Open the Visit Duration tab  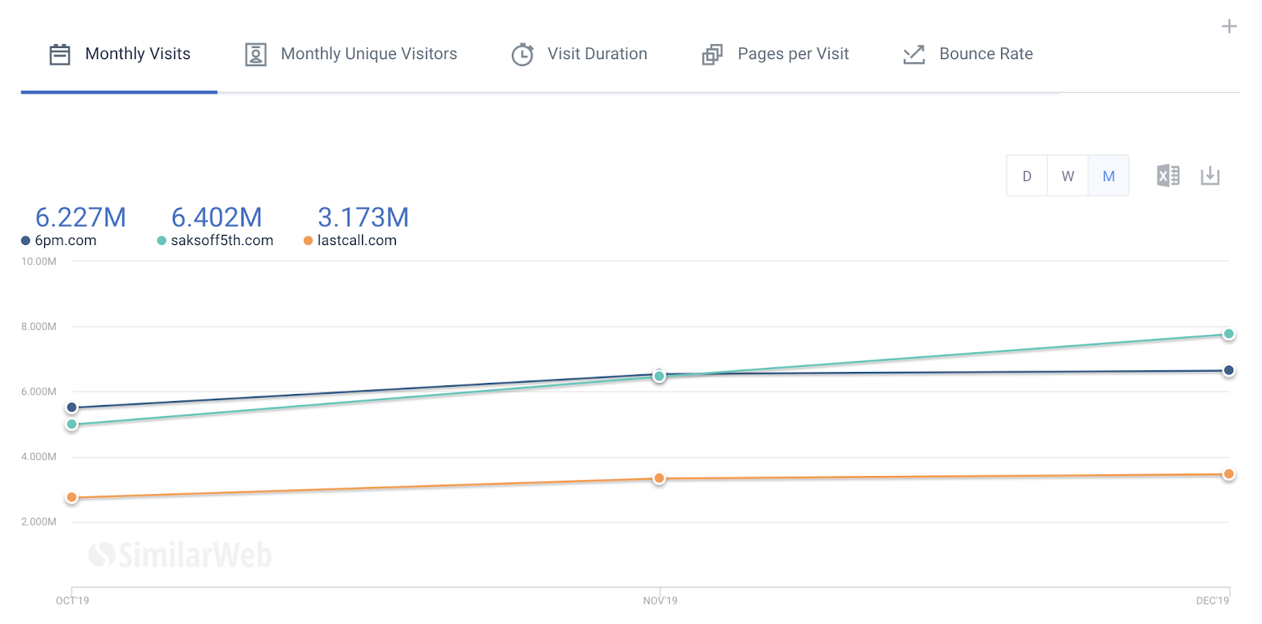point(580,54)
